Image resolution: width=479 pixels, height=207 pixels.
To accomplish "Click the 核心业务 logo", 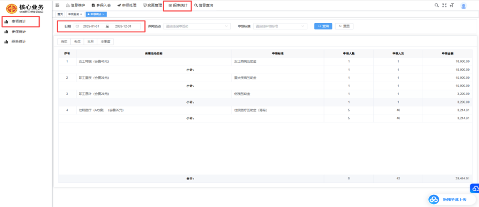I will (25, 9).
